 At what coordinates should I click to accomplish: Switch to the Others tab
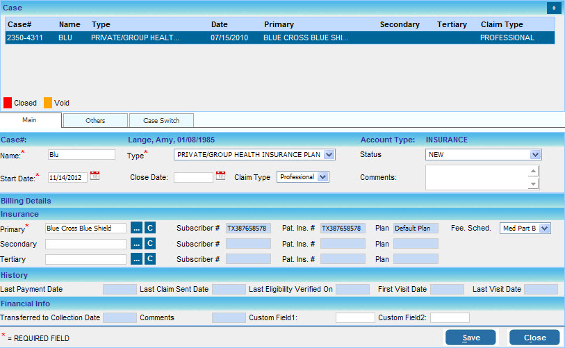[95, 120]
